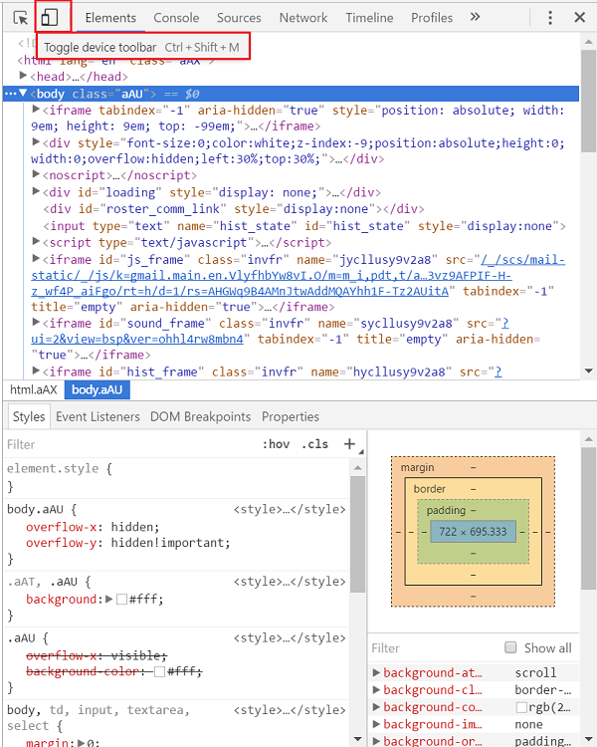This screenshot has width=597, height=747.
Task: Open the sound_frame src link
Action: 137,339
